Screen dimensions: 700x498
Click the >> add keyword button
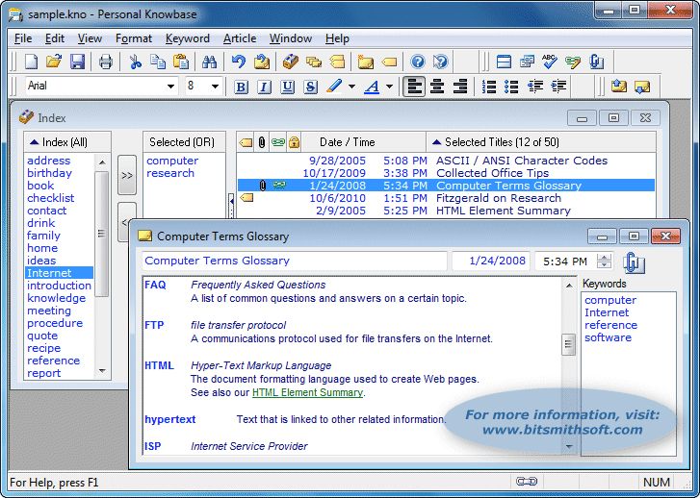127,175
